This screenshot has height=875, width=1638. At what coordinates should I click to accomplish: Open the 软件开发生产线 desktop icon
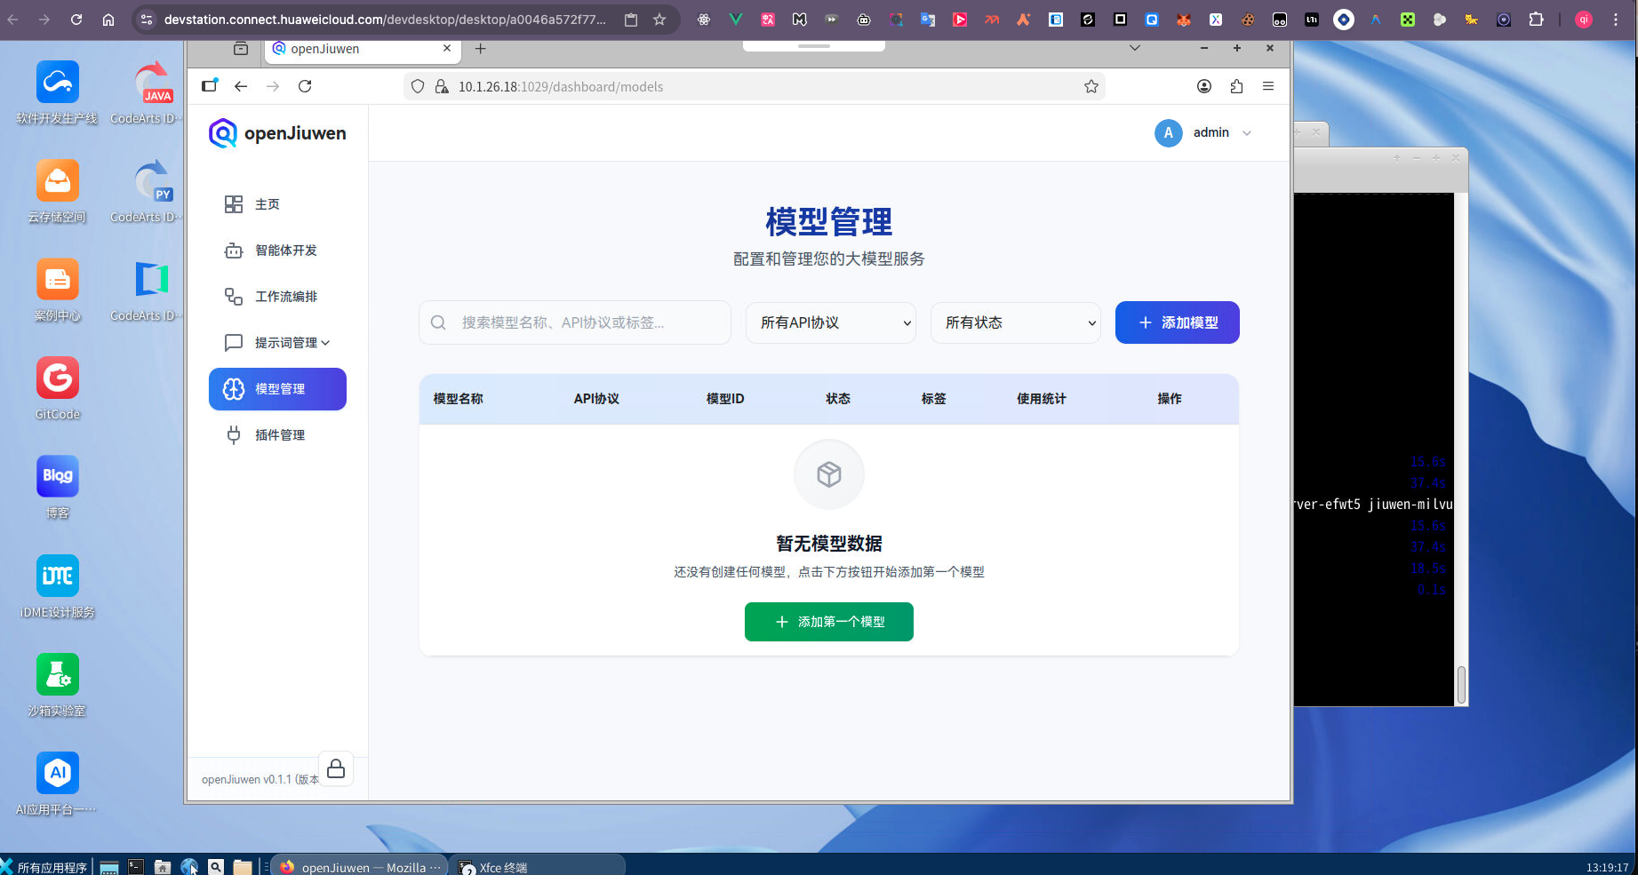point(58,92)
